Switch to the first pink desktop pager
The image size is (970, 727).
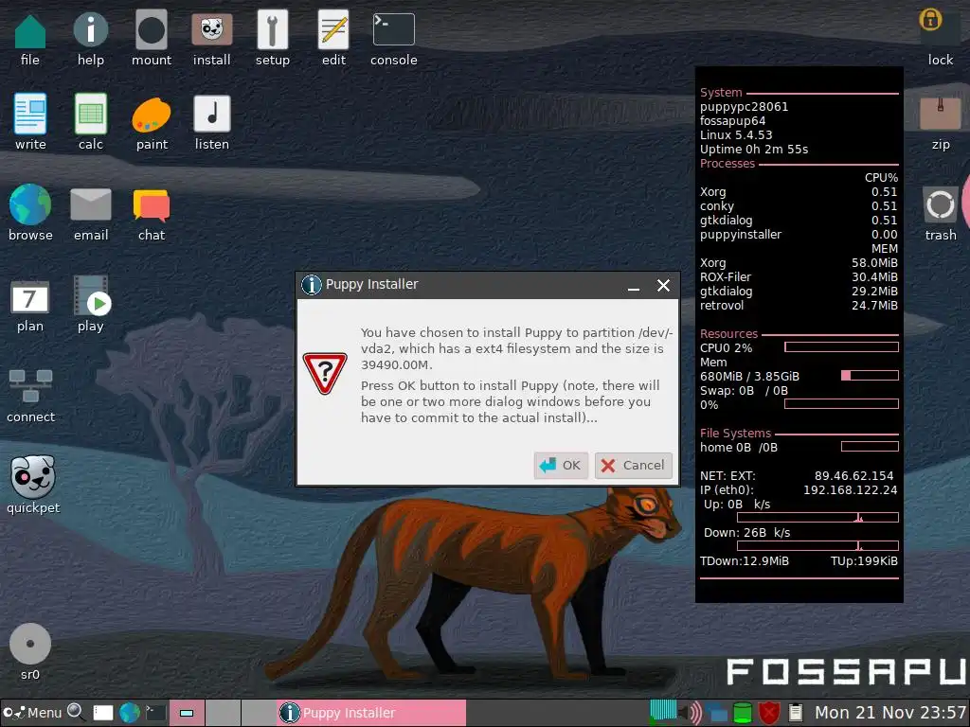pos(187,713)
